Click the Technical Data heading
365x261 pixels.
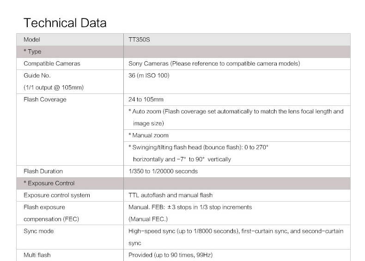[x=65, y=23]
